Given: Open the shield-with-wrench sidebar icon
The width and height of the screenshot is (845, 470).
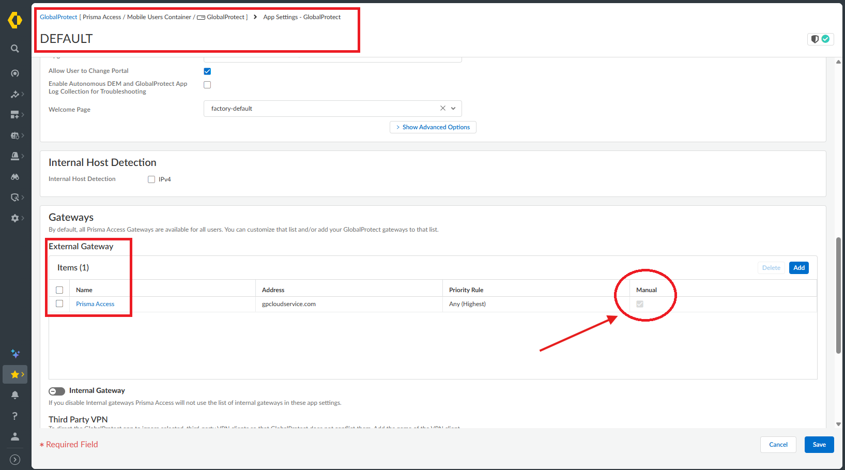Looking at the screenshot, I should point(14,198).
